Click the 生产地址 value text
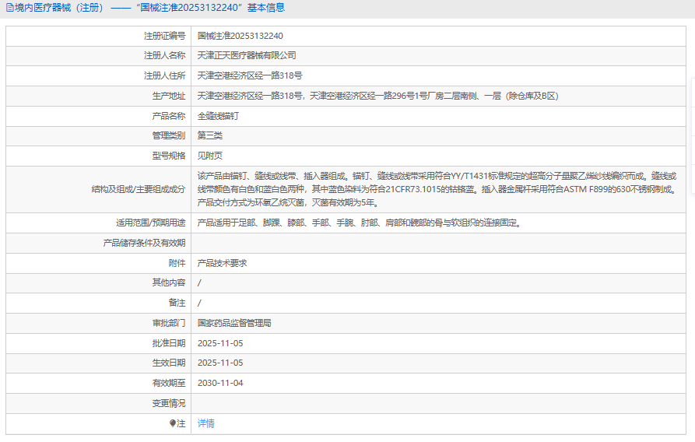This screenshot has height=442, width=695. tap(377, 96)
